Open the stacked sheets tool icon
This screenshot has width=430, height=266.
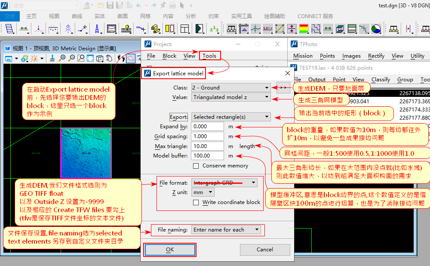pos(9,28)
